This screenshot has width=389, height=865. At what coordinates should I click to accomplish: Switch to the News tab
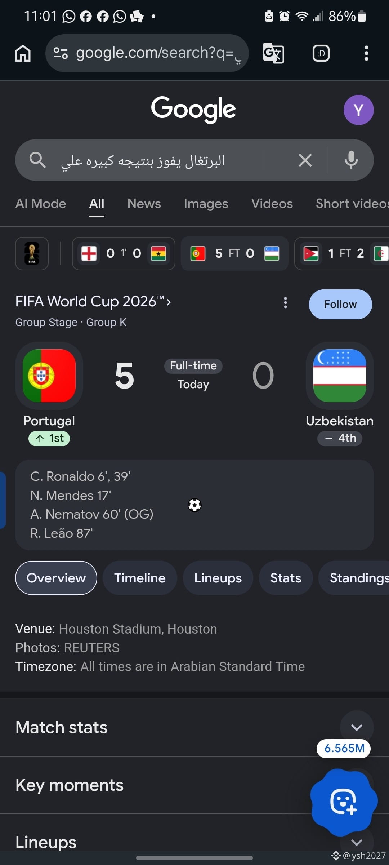click(144, 204)
